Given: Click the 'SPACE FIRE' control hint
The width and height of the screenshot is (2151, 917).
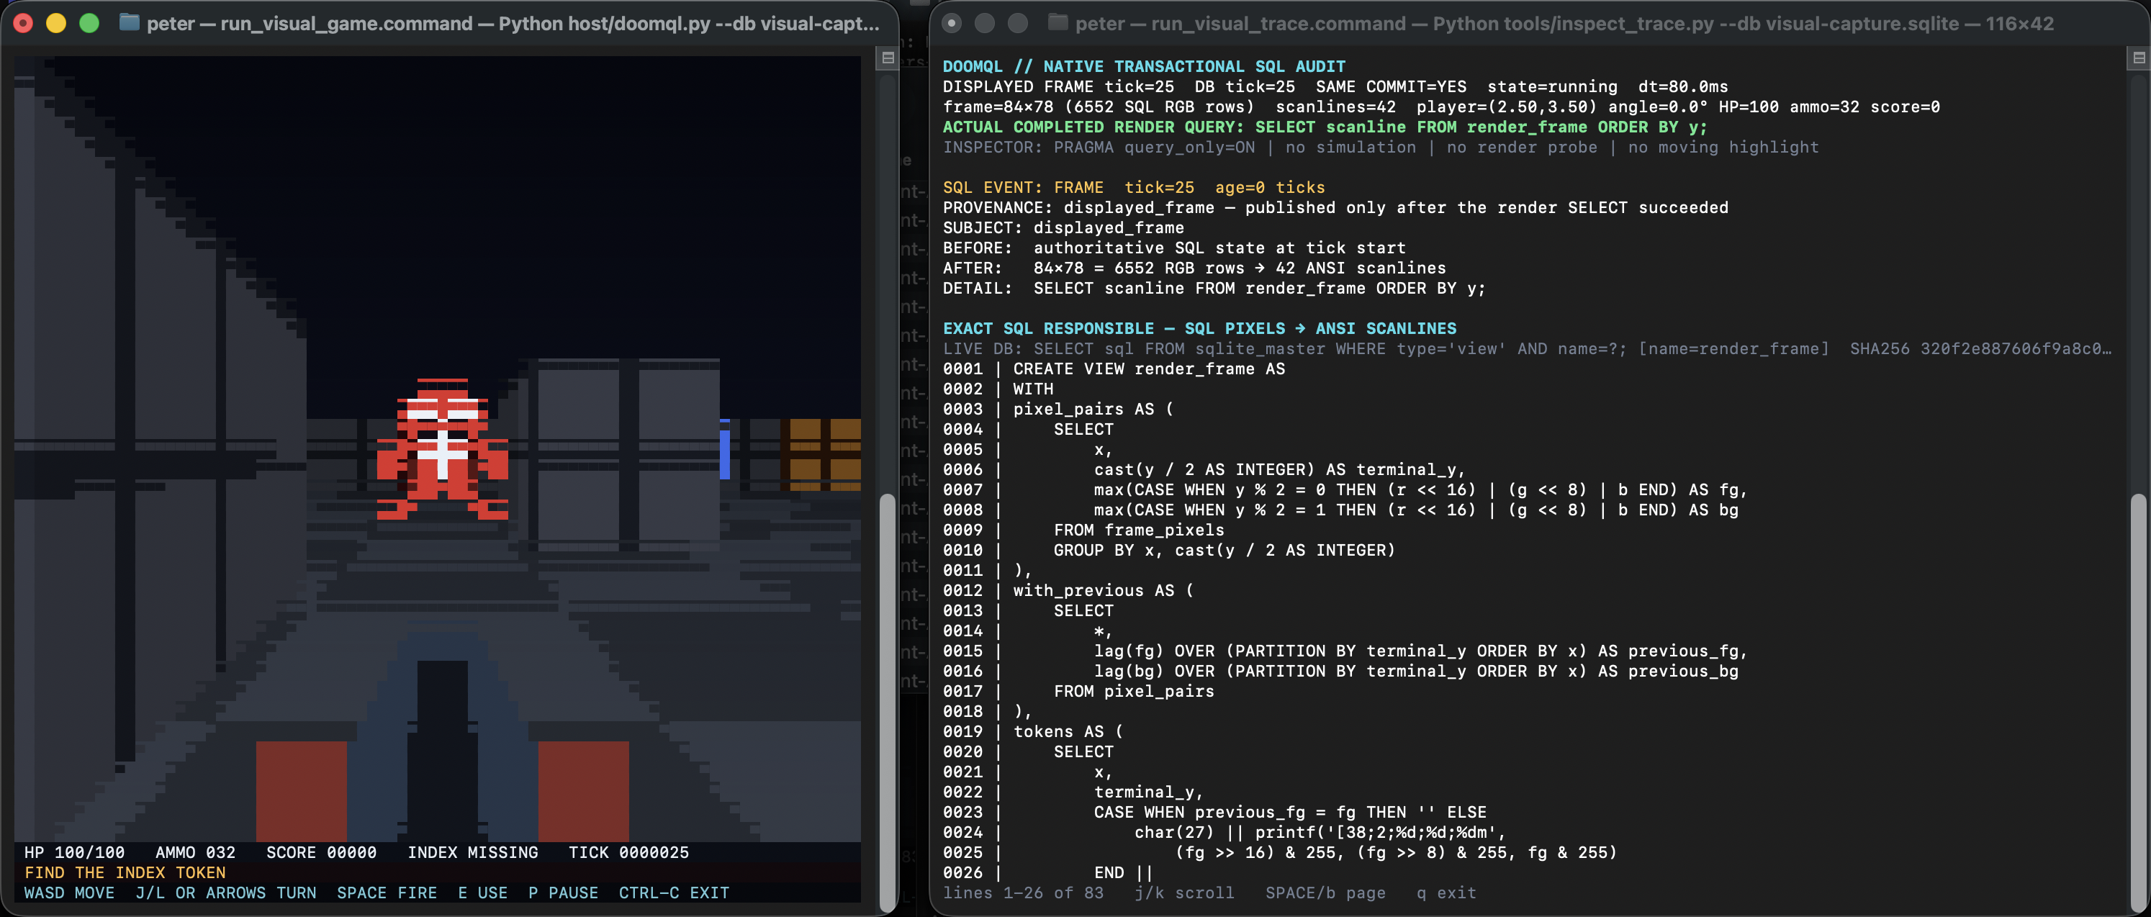Looking at the screenshot, I should (387, 893).
